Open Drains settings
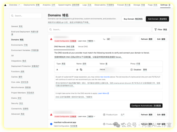177x132 pixels. [x=16, y=98]
